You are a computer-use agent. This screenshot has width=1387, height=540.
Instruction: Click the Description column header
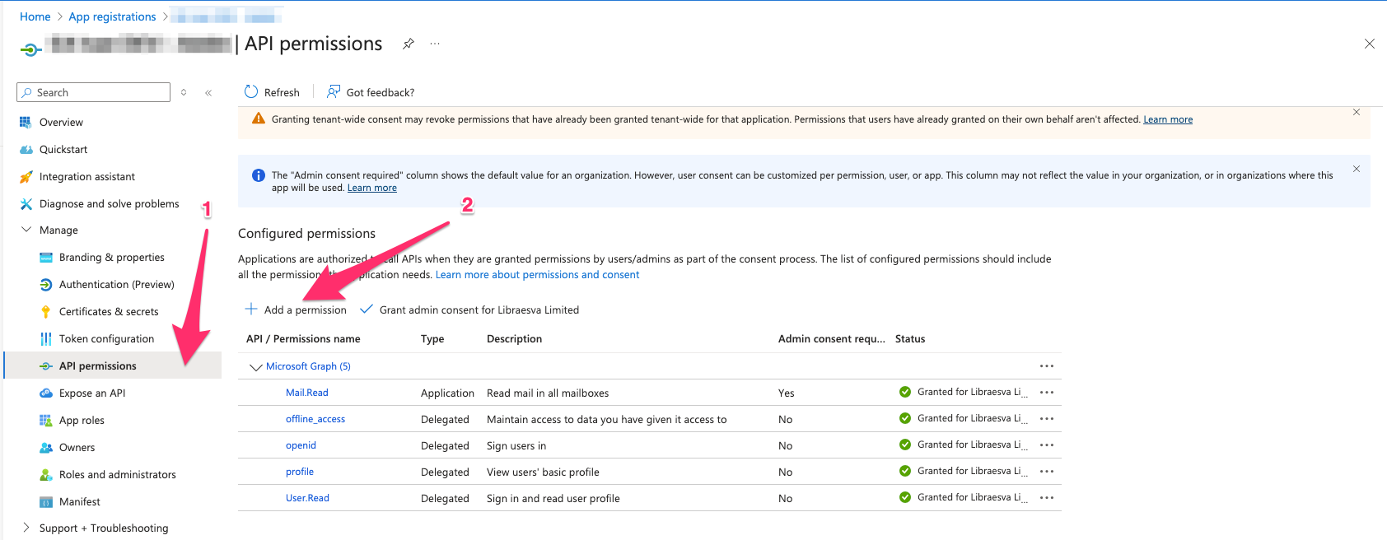(x=514, y=338)
